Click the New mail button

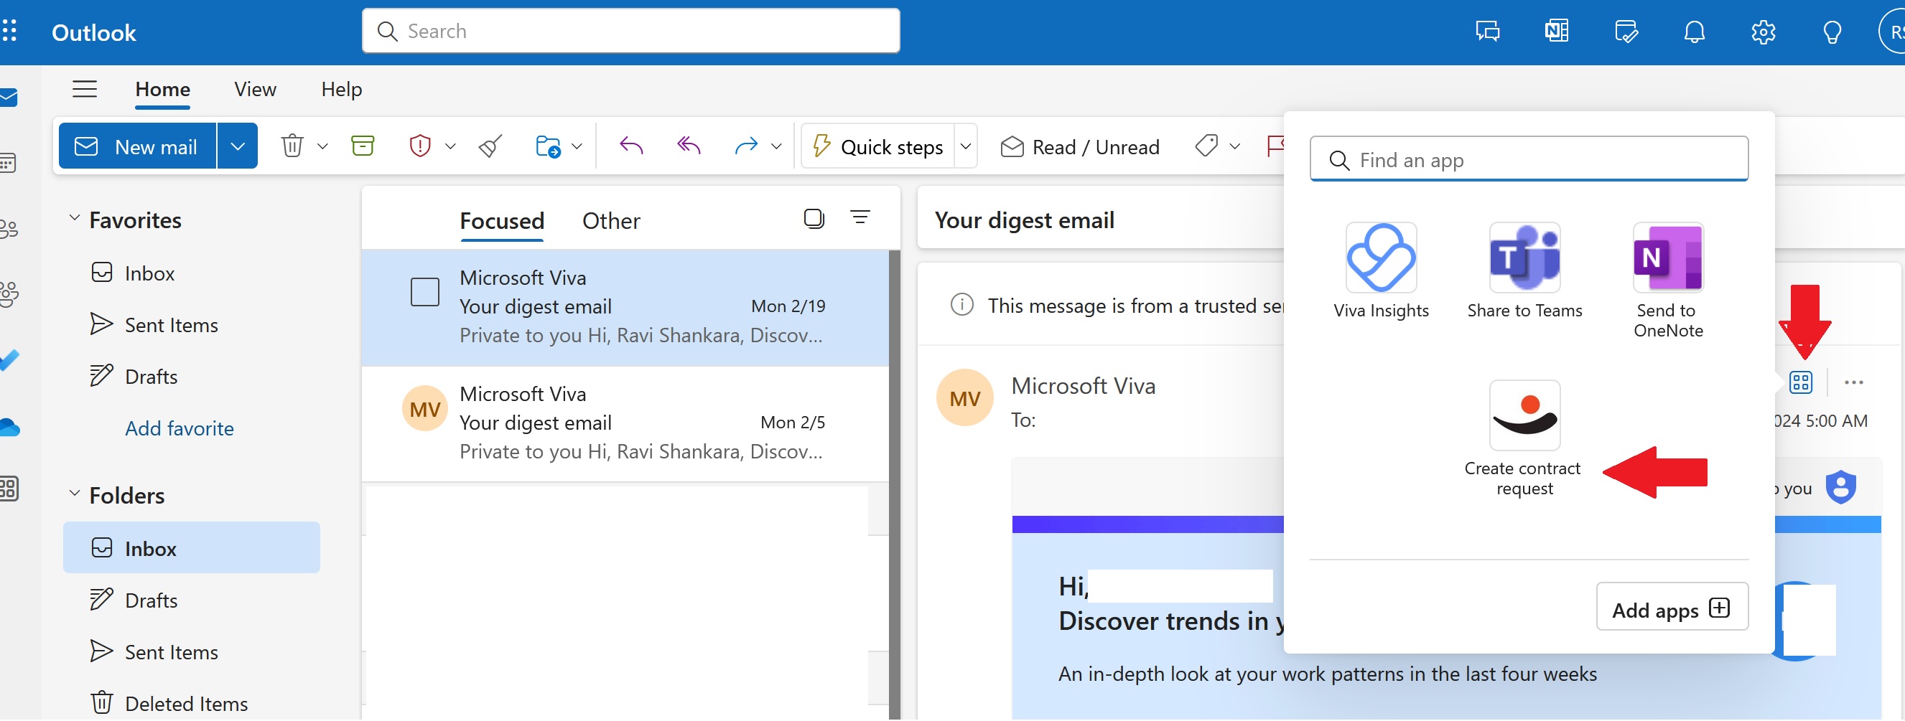pos(138,146)
